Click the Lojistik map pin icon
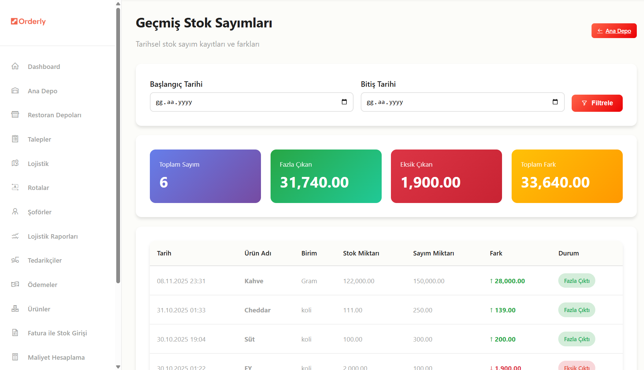644x370 pixels. [15, 163]
